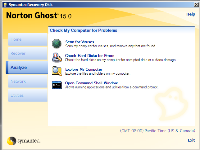200x150 pixels.
Task: Switch to the Recover tab
Action: tap(28, 53)
